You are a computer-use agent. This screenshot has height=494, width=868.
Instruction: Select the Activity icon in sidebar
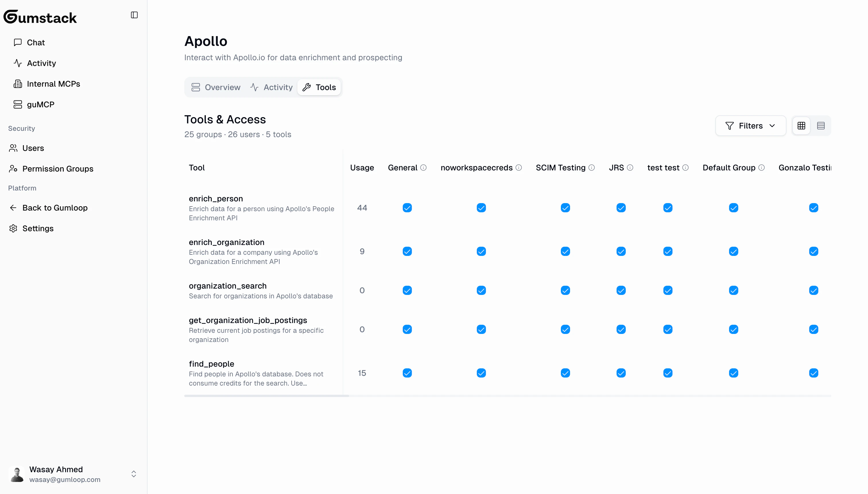click(x=17, y=63)
